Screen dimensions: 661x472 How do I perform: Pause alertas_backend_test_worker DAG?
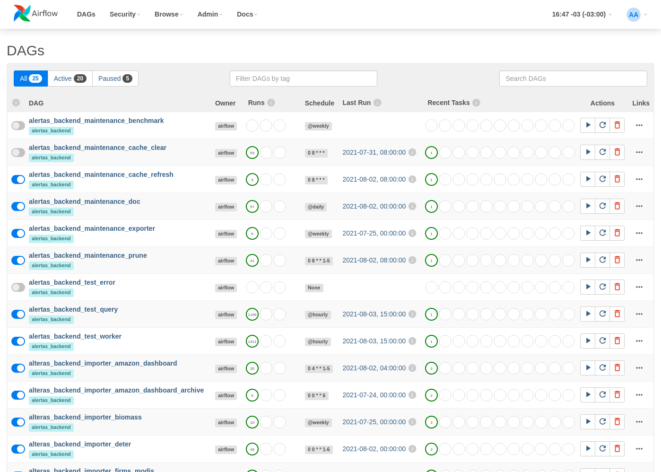[18, 341]
